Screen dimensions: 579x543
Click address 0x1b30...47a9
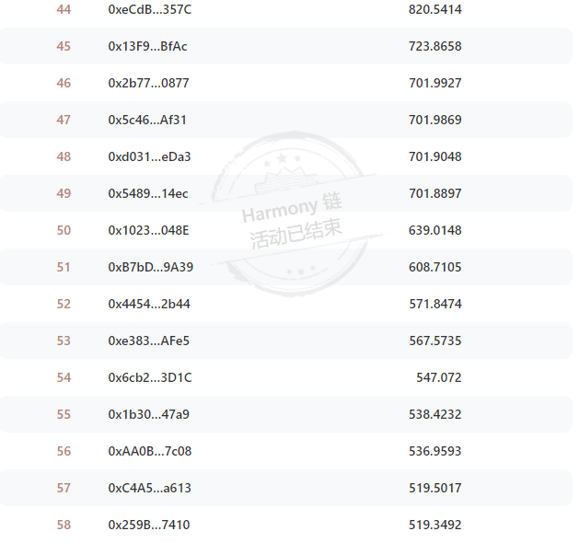tap(149, 414)
